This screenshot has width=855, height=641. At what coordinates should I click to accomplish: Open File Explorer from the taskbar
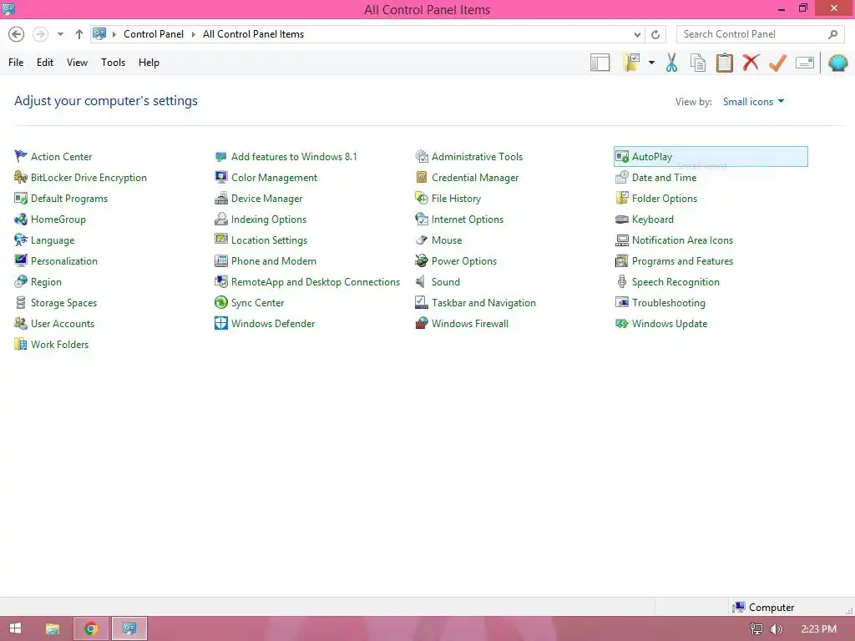coord(53,628)
